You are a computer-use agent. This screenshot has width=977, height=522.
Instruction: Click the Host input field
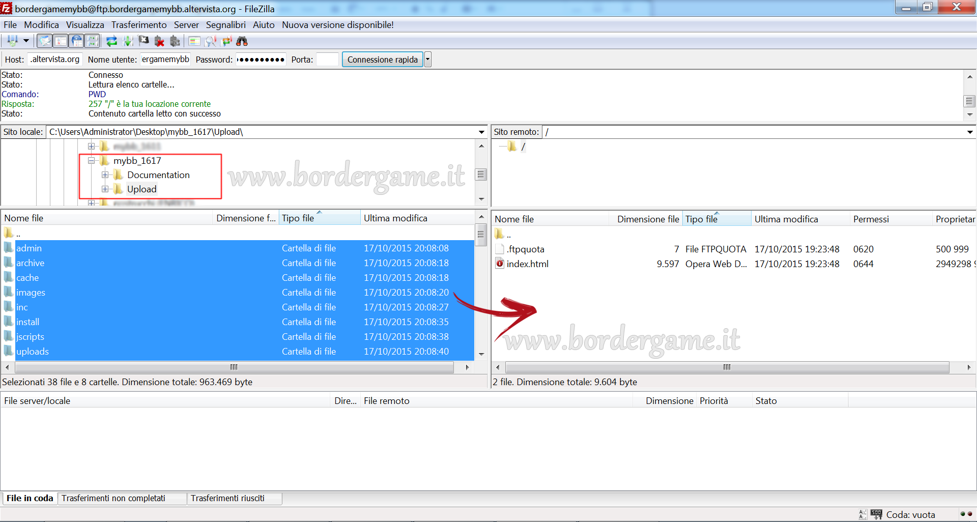pos(55,60)
